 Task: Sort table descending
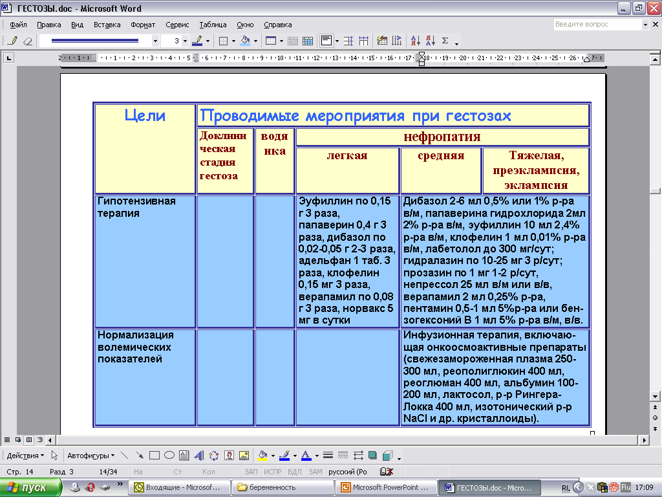431,41
